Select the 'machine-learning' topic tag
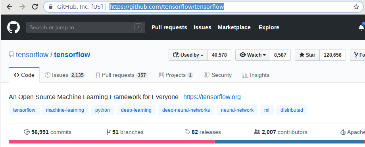 click(x=65, y=110)
